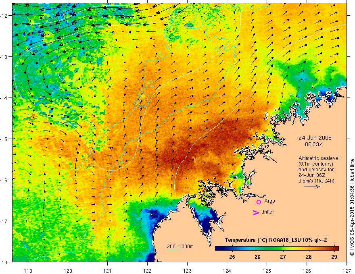Click longitude axis label 123

coord(187,271)
